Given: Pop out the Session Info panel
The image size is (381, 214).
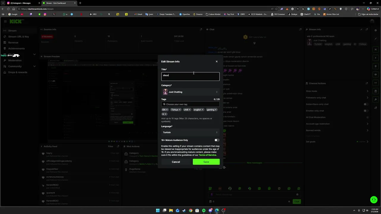Looking at the screenshot, I should click(201, 29).
